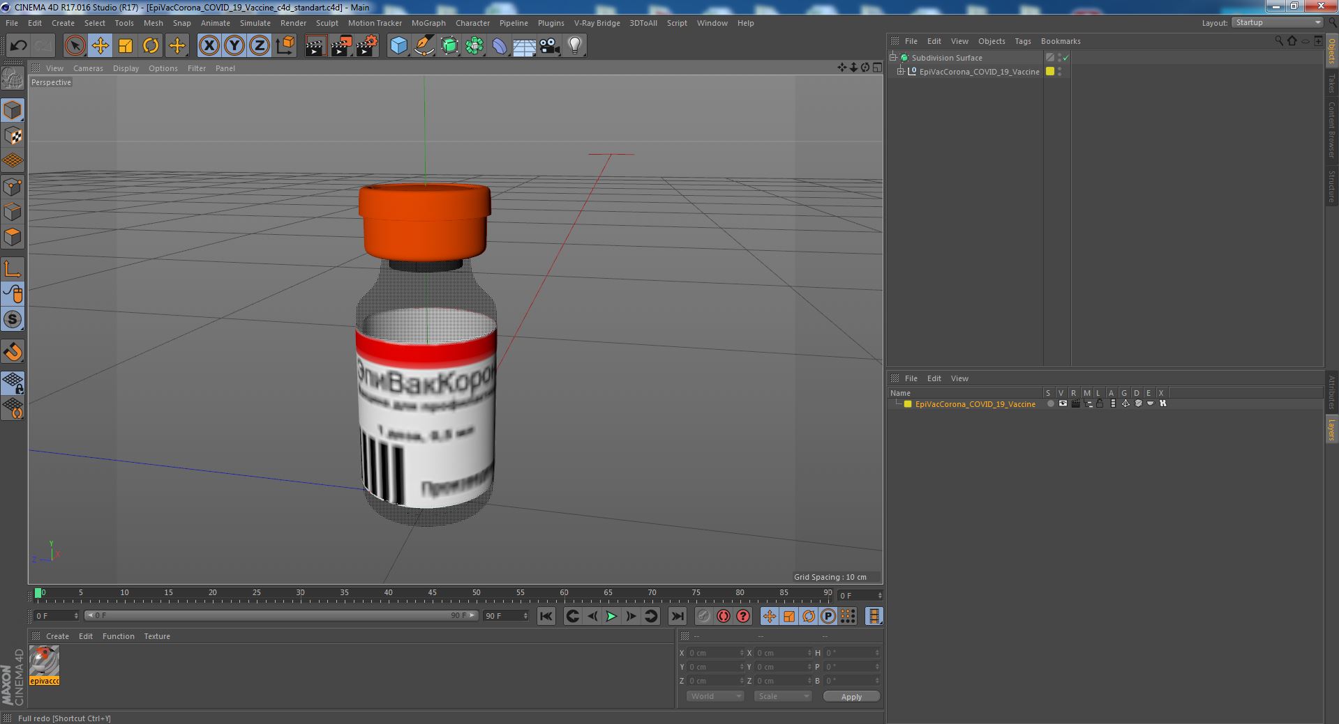Select the Move tool

click(x=100, y=46)
